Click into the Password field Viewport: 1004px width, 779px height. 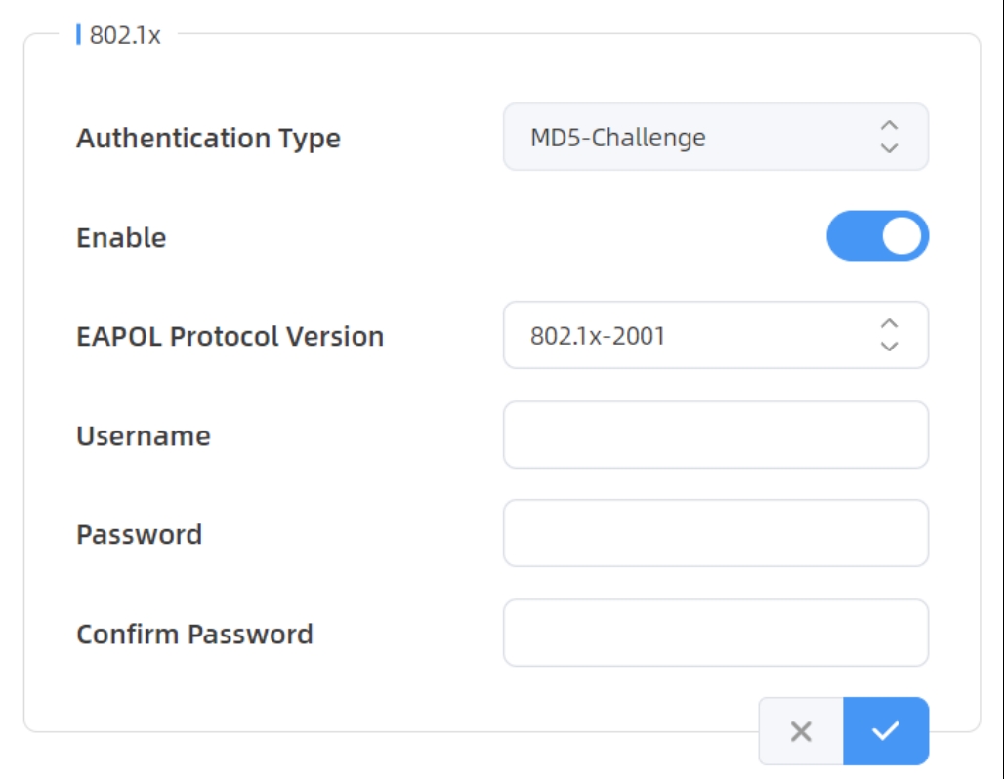(x=715, y=533)
